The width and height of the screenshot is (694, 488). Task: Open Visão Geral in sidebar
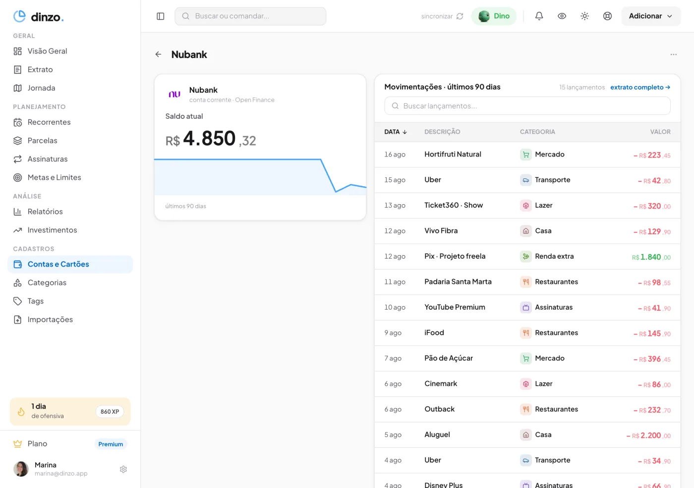coord(70,51)
